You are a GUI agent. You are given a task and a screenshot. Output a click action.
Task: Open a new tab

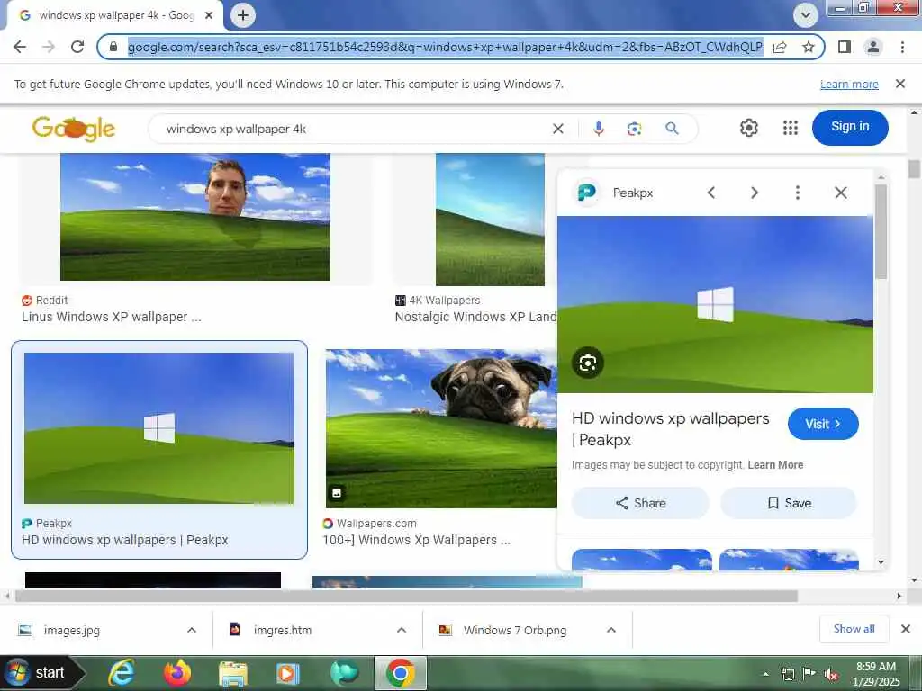[x=243, y=15]
